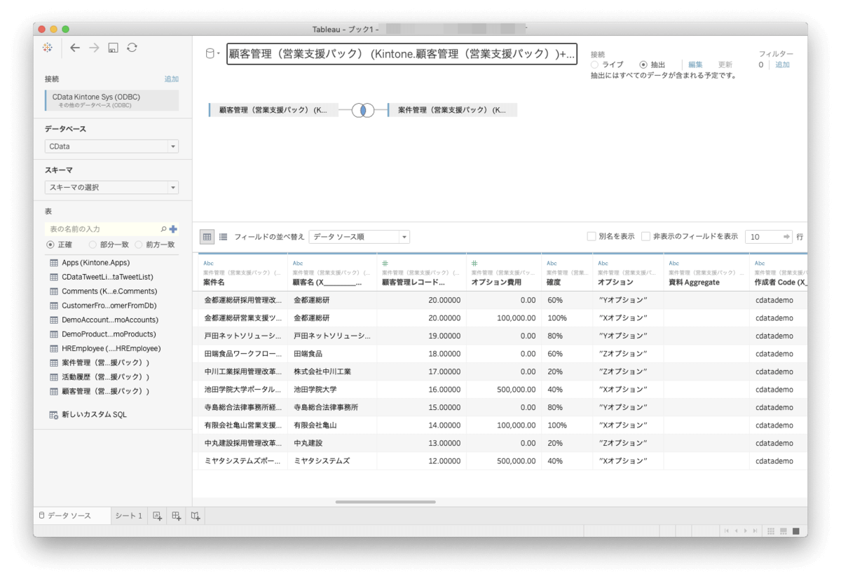Select the CData Kintone Sys (ODBC) connection
Viewport: 841px width, 581px height.
click(x=111, y=100)
